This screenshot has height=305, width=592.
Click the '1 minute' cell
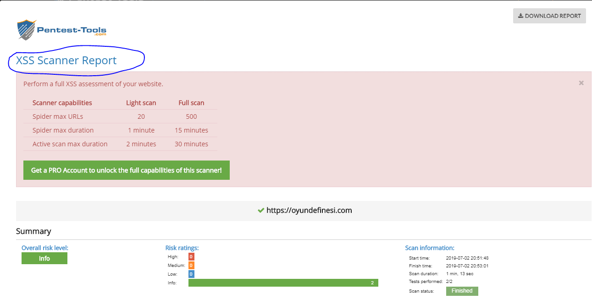pyautogui.click(x=141, y=130)
